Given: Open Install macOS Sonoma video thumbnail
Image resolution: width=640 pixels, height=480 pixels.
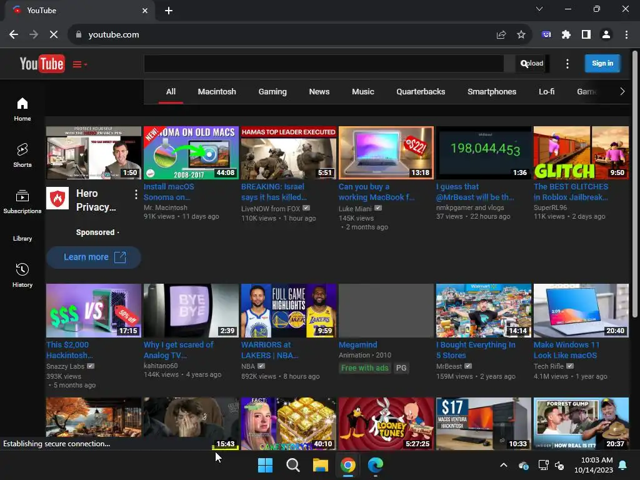Looking at the screenshot, I should 191,152.
